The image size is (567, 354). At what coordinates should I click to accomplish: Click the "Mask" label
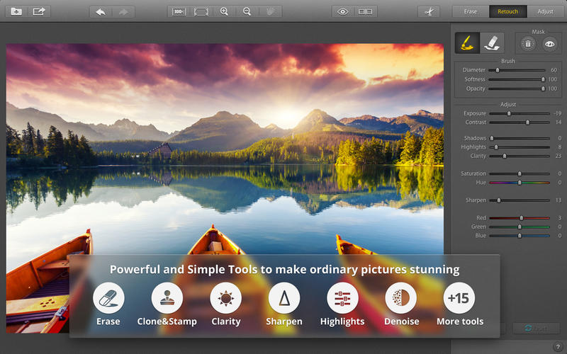539,32
